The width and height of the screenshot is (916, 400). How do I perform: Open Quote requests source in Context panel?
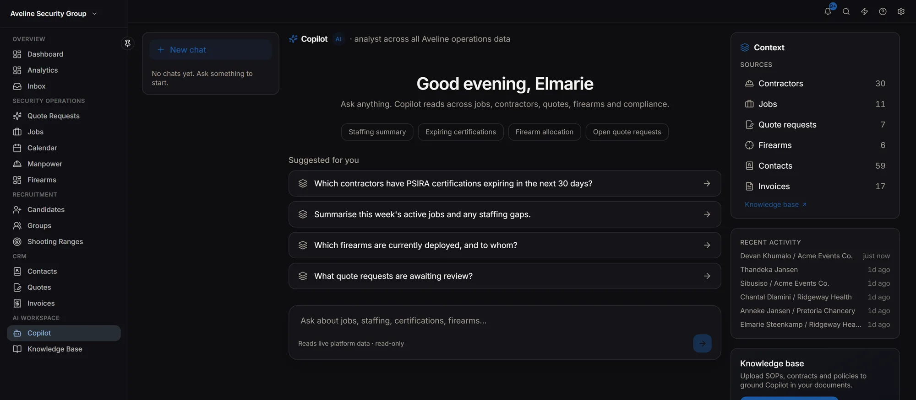pyautogui.click(x=815, y=124)
